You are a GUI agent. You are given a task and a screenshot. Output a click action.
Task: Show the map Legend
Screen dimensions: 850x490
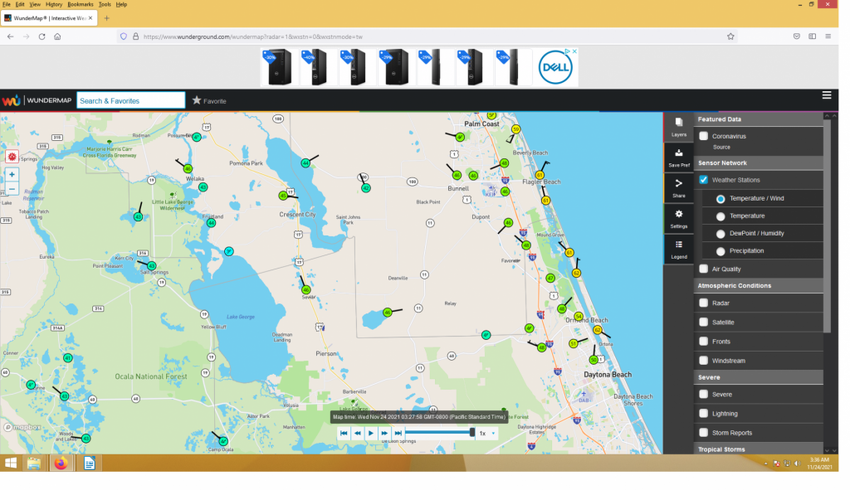[678, 249]
